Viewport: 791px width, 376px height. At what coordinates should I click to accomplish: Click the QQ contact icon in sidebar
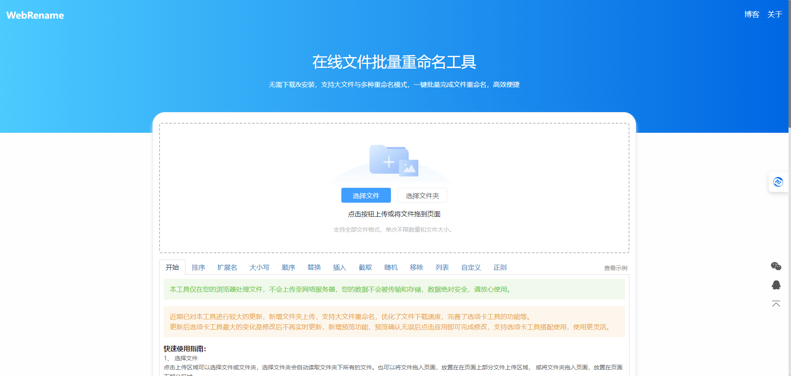776,285
